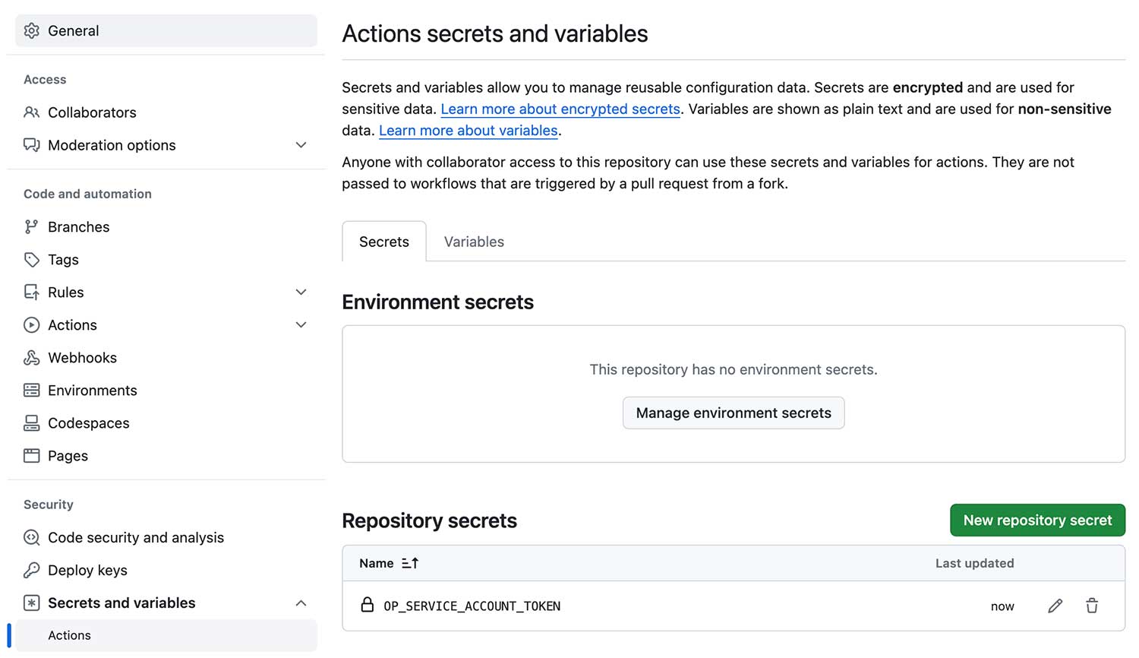Open General settings via the gear icon
1139x658 pixels.
pyautogui.click(x=31, y=31)
